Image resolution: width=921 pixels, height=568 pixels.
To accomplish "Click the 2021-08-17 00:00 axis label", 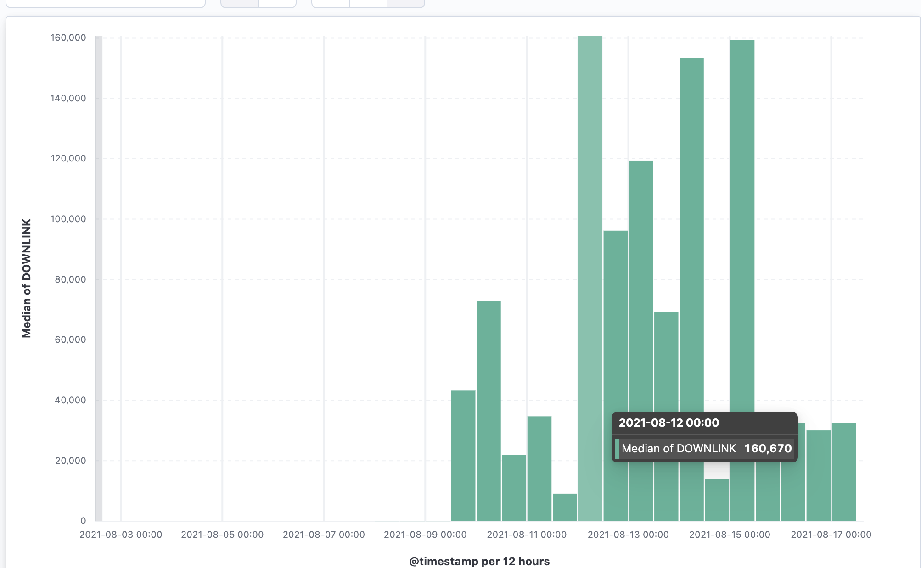I will [x=831, y=535].
